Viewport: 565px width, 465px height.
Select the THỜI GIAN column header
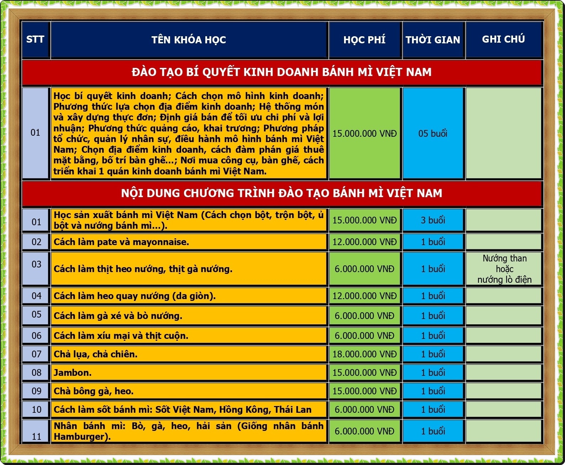[x=433, y=40]
